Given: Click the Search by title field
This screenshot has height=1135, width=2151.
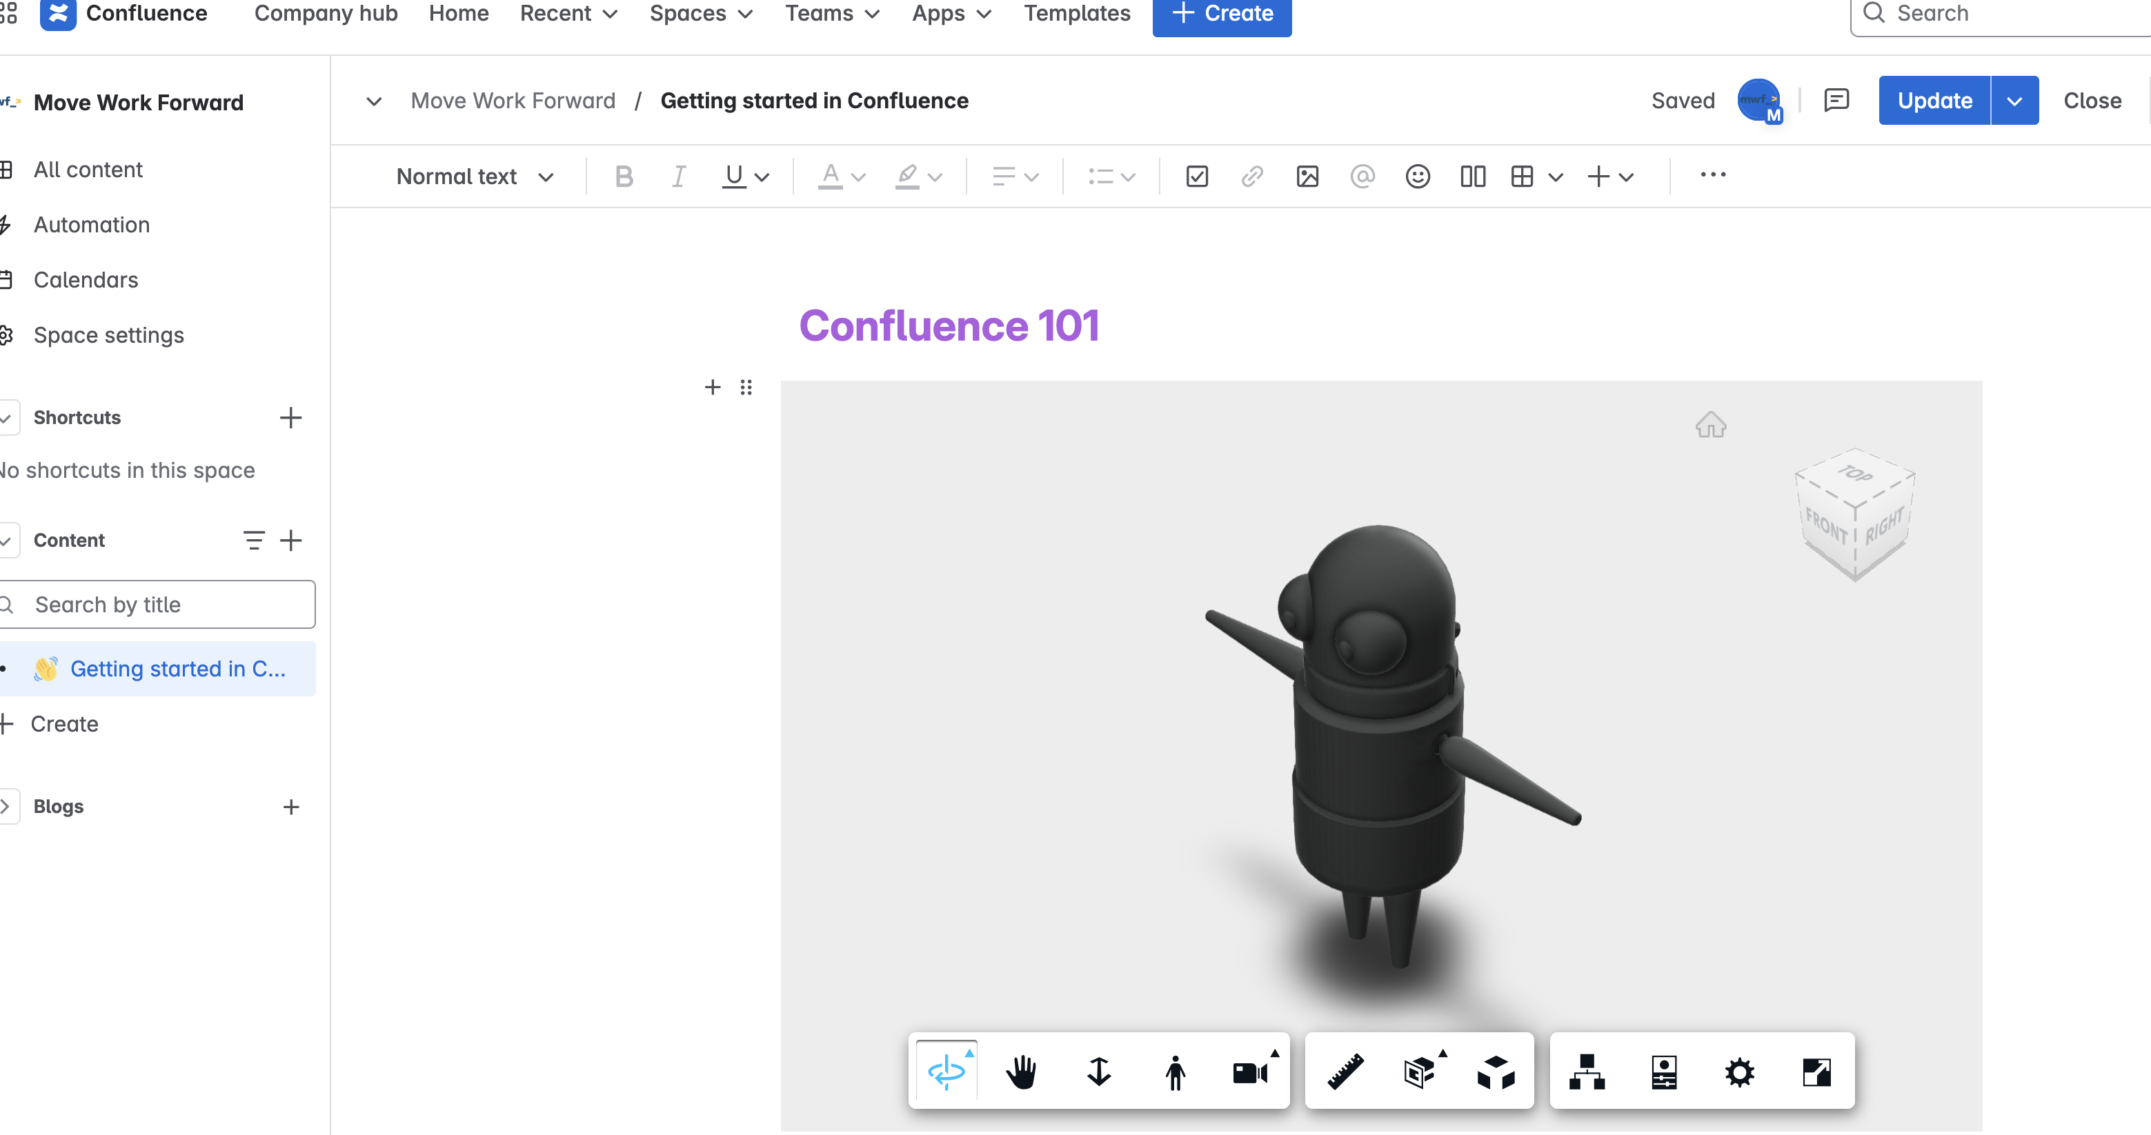Looking at the screenshot, I should point(167,604).
